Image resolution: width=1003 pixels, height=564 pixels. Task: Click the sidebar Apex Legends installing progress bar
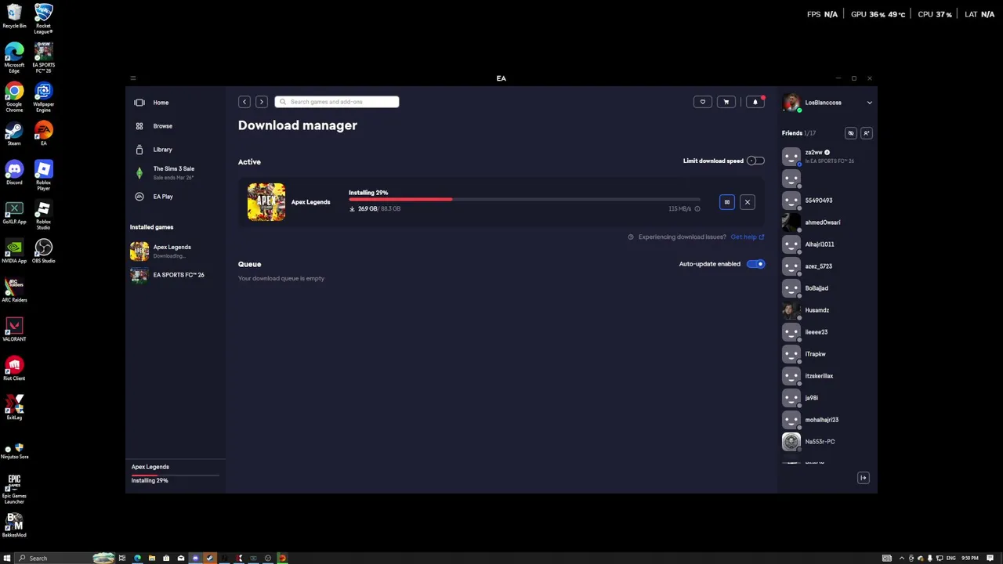pos(176,475)
